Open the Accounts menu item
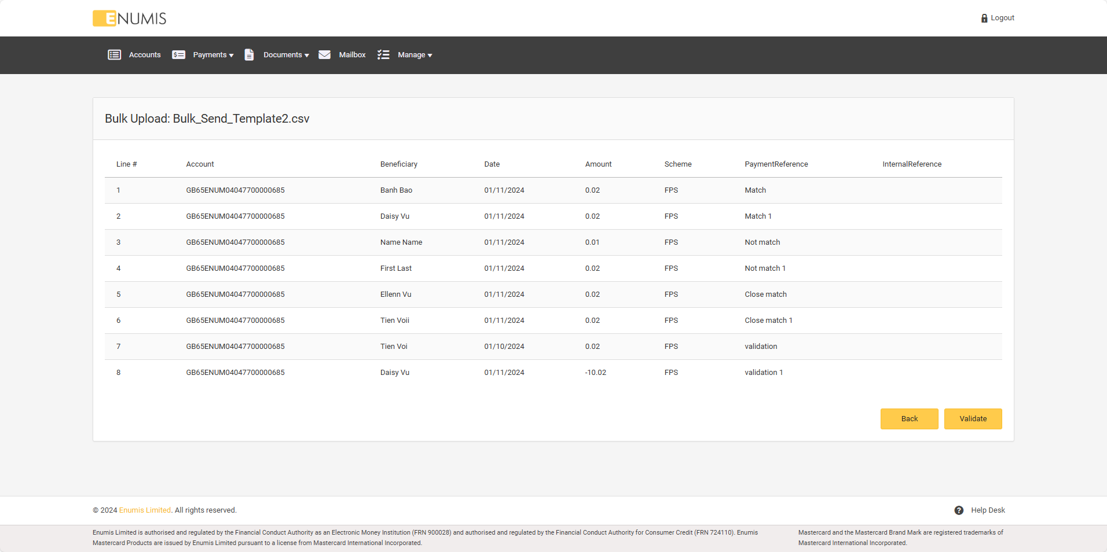The height and width of the screenshot is (552, 1107). pyautogui.click(x=145, y=55)
